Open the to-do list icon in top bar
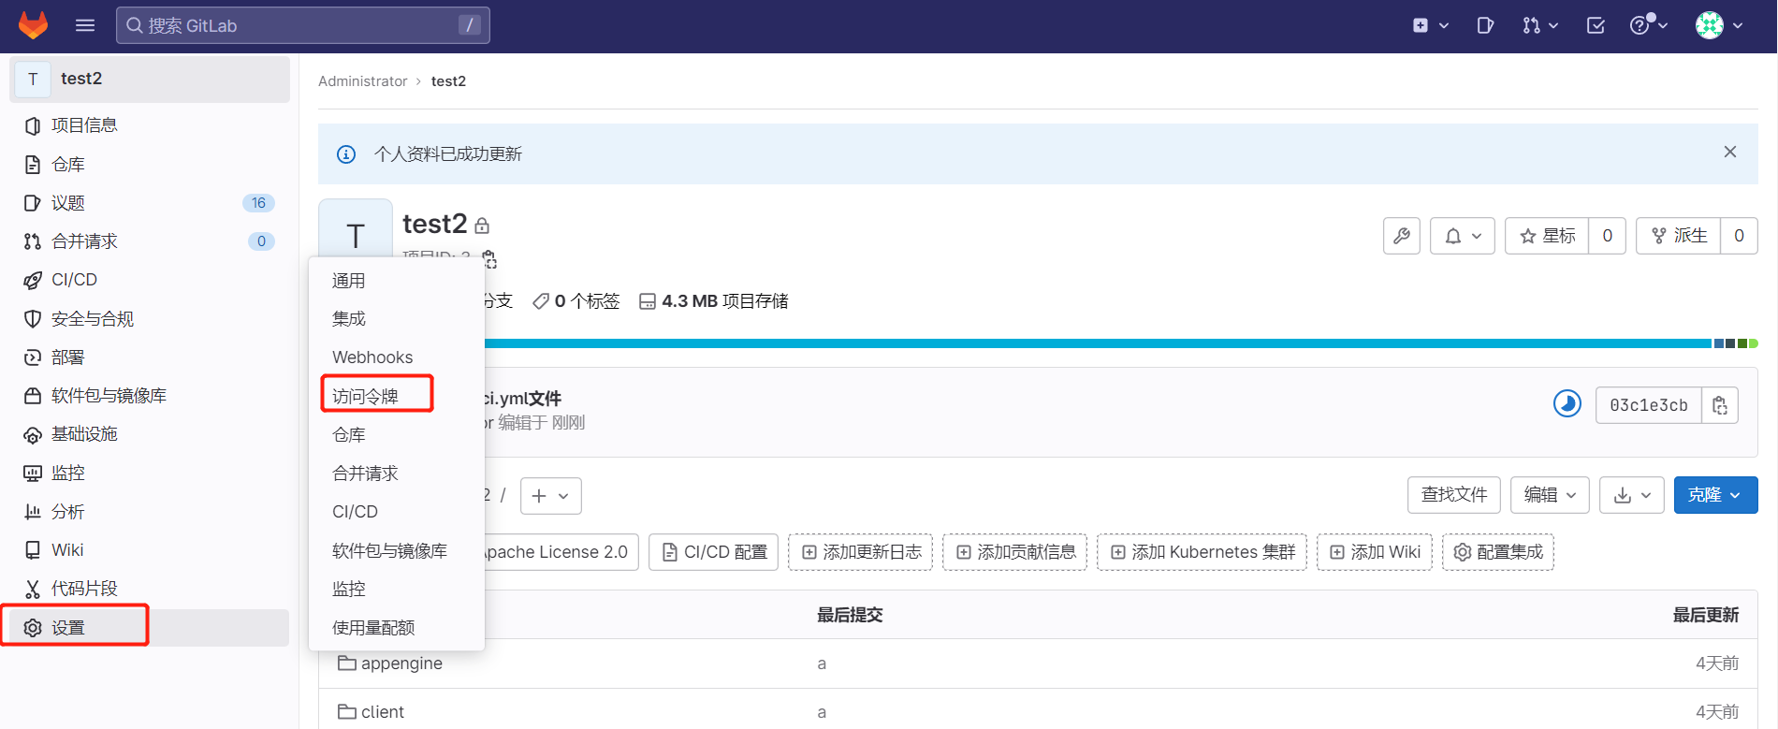This screenshot has width=1778, height=729. coord(1596,25)
